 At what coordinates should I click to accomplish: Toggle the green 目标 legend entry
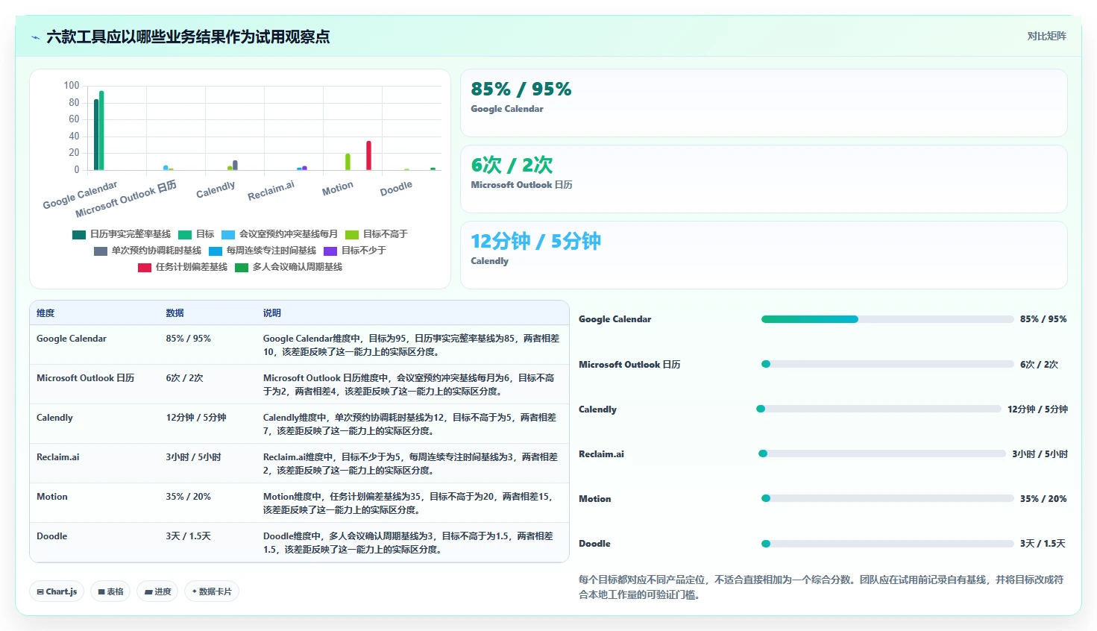(196, 234)
